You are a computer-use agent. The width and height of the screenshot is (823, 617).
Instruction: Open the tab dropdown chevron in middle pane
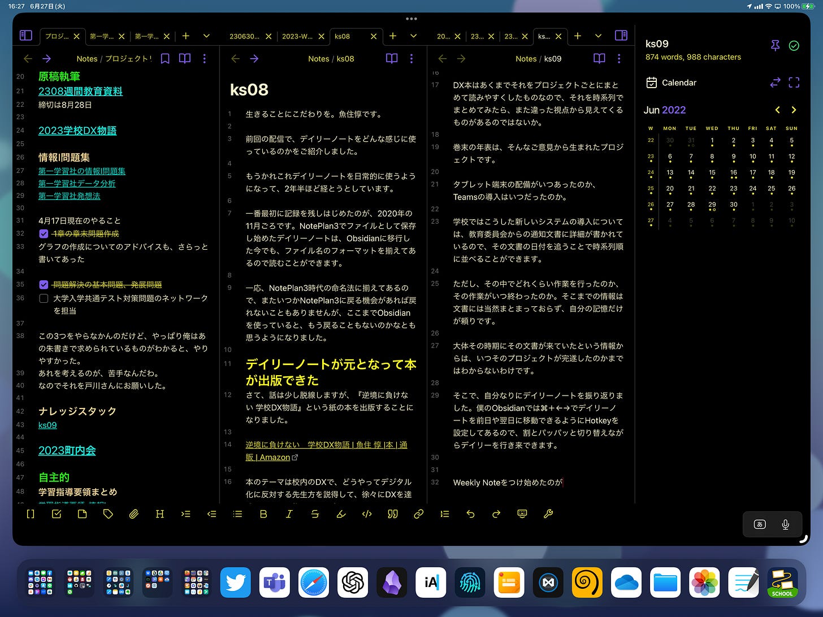(x=413, y=36)
